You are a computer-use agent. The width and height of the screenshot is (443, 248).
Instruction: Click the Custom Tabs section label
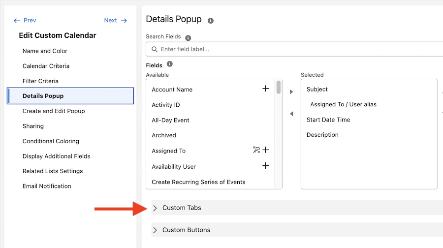(182, 208)
